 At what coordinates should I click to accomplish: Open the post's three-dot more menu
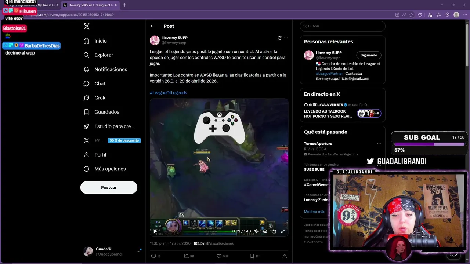[x=286, y=38]
